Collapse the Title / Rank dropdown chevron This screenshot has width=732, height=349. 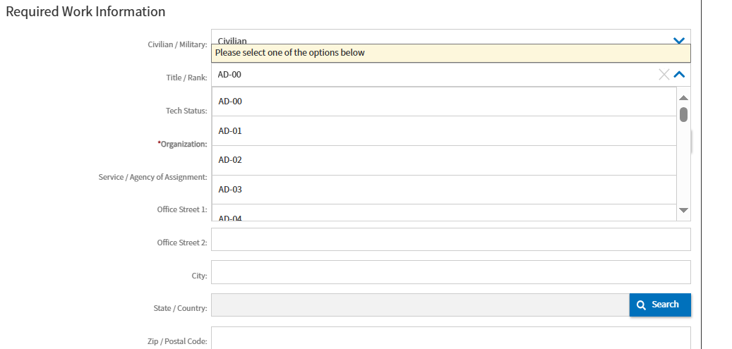coord(679,75)
